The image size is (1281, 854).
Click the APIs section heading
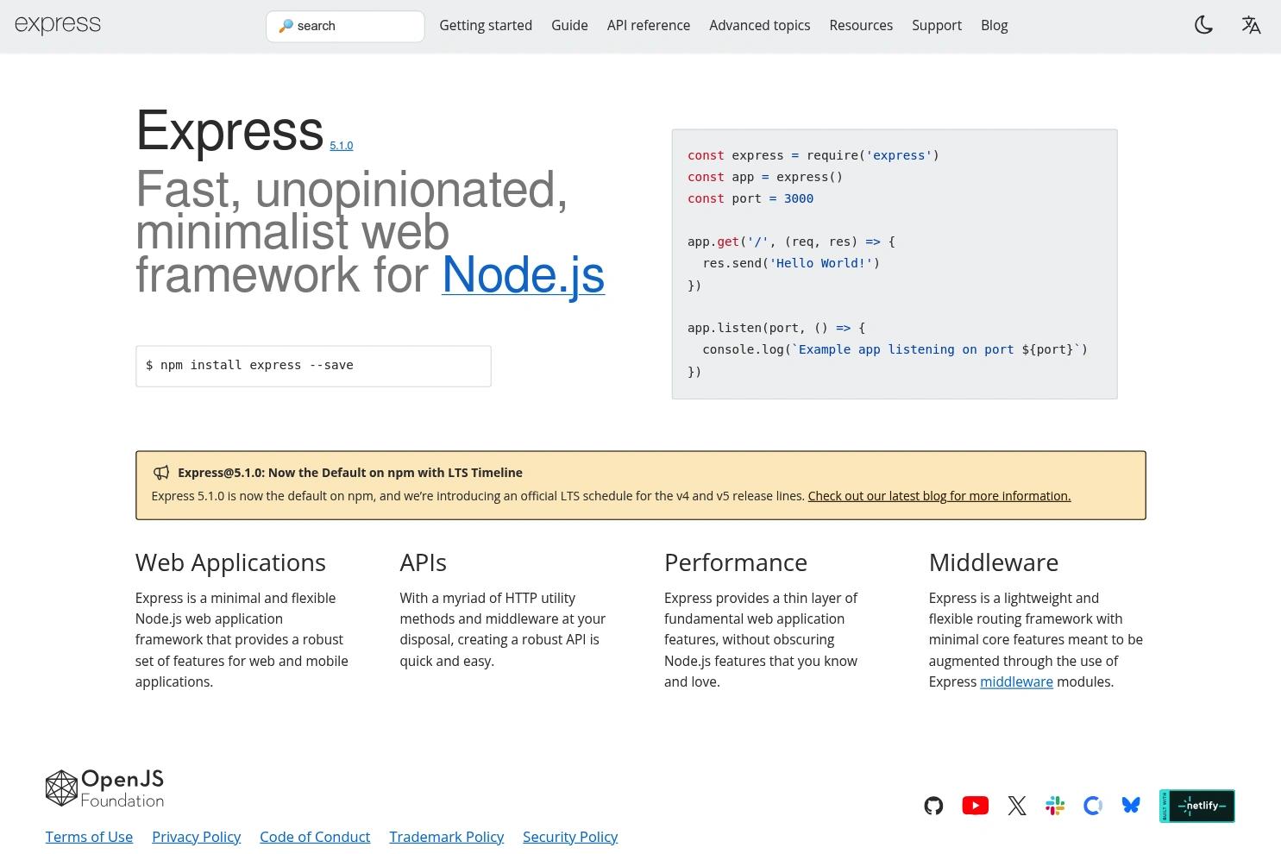(x=423, y=562)
